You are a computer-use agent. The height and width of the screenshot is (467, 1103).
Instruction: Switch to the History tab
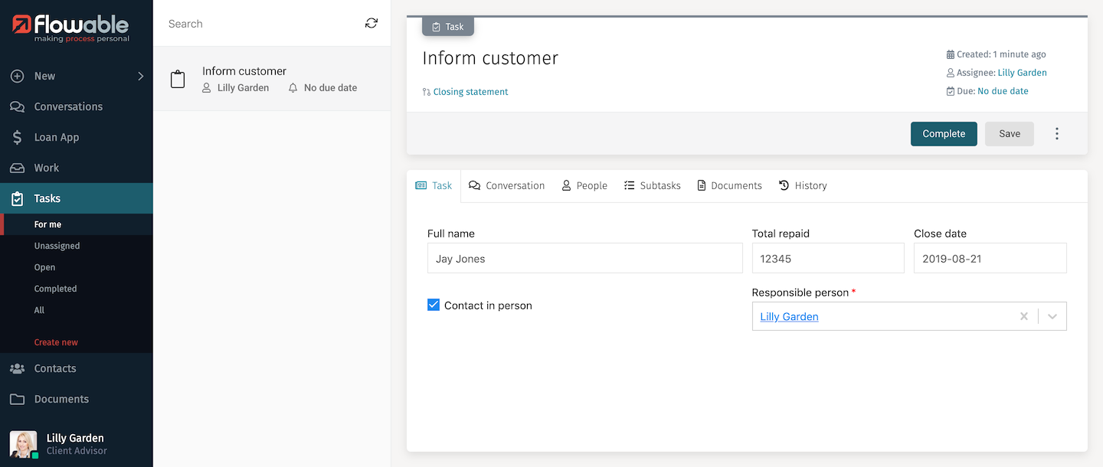coord(803,185)
